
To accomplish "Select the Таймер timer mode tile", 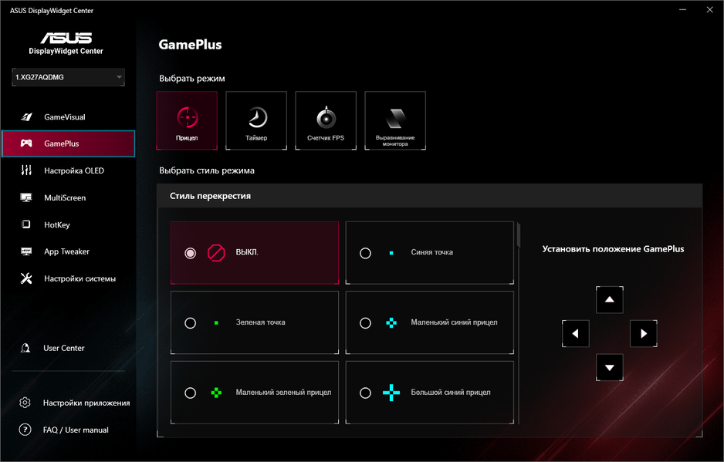I will pos(256,120).
